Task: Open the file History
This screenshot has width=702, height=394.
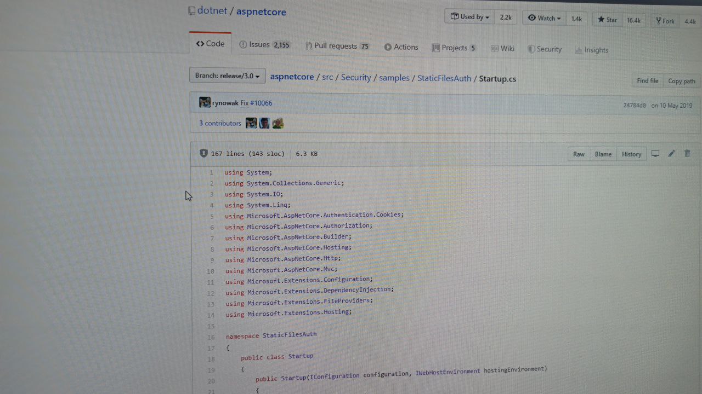Action: (x=631, y=154)
